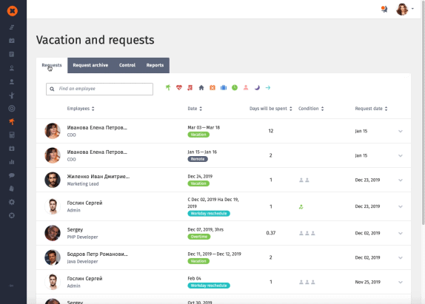Filter by pink person icon
The width and height of the screenshot is (425, 304).
[x=246, y=88]
